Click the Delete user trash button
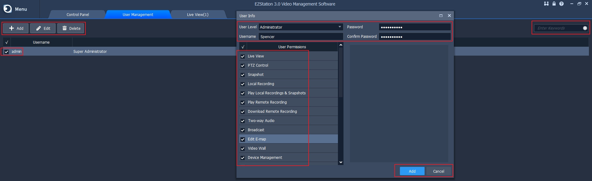The height and width of the screenshot is (181, 592). [x=71, y=28]
